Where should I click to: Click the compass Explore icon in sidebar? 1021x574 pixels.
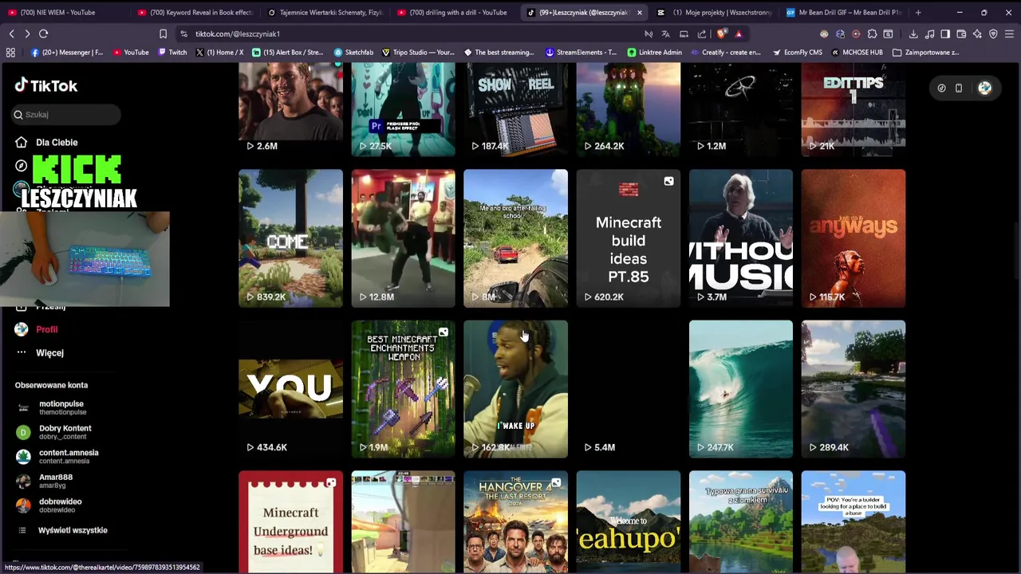coord(22,166)
